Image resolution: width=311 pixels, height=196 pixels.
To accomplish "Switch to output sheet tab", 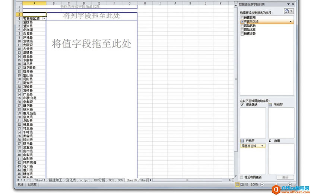I will 85,180.
